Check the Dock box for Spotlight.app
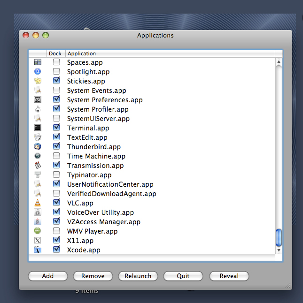Image resolution: width=303 pixels, height=303 pixels. (x=56, y=71)
